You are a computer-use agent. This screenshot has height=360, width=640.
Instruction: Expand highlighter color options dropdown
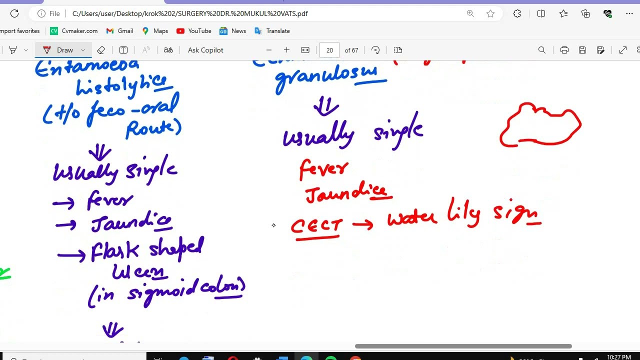pyautogui.click(x=26, y=50)
